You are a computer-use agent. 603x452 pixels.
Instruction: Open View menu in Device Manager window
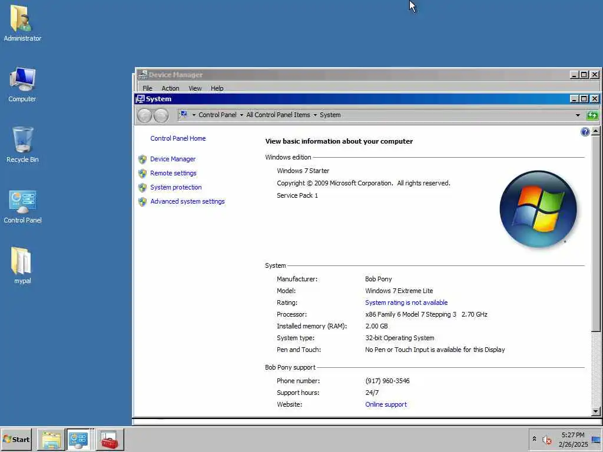click(195, 88)
